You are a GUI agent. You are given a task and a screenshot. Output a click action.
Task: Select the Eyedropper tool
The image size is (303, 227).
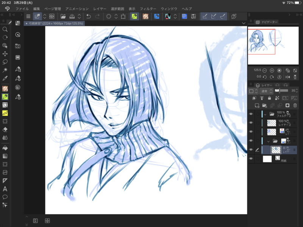pos(5,78)
